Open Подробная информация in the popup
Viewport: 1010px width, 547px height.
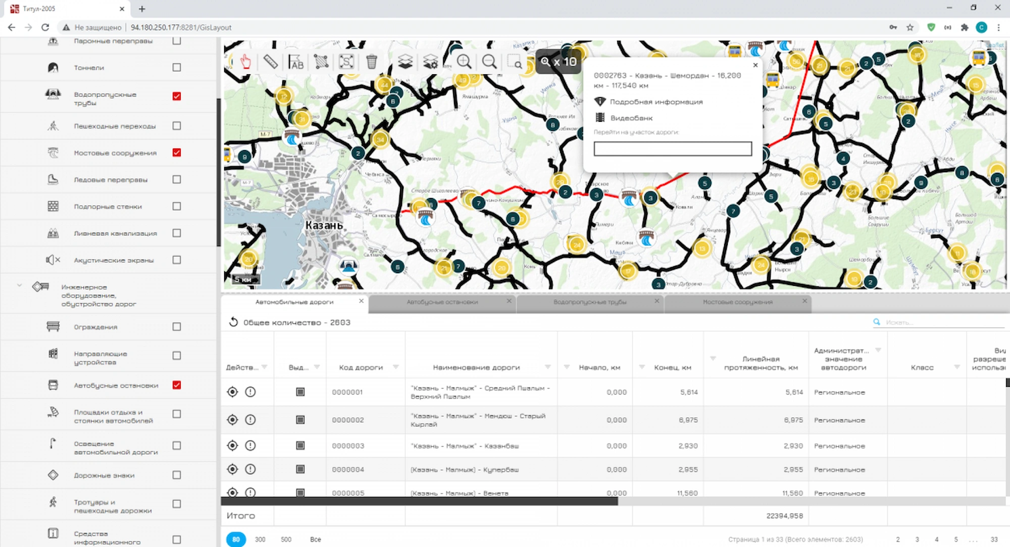pyautogui.click(x=655, y=102)
